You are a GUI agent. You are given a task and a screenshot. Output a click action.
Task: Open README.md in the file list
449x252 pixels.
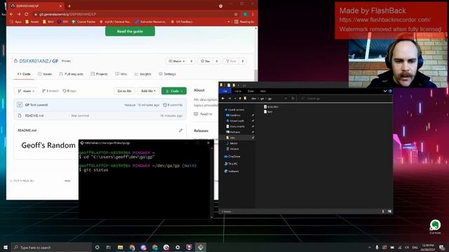click(x=34, y=115)
